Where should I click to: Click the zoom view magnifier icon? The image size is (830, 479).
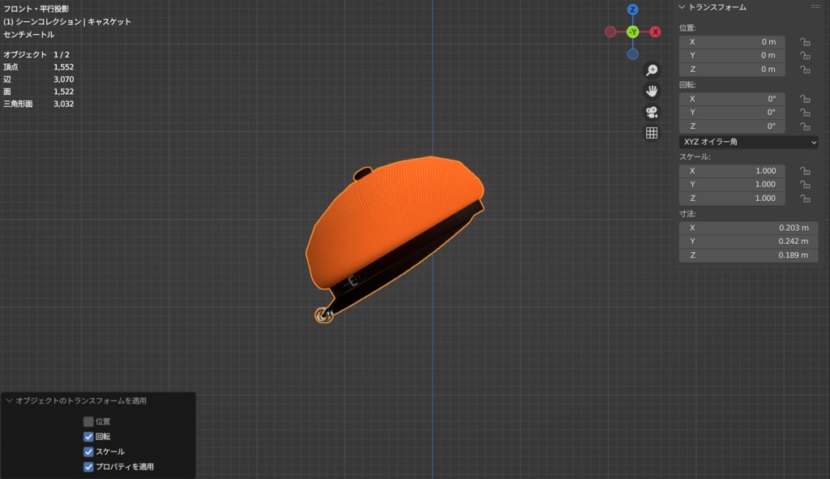pyautogui.click(x=652, y=71)
